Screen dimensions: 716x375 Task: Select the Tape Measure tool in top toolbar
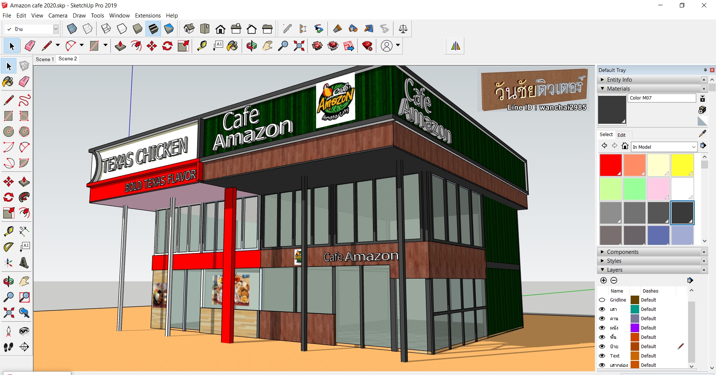click(202, 46)
